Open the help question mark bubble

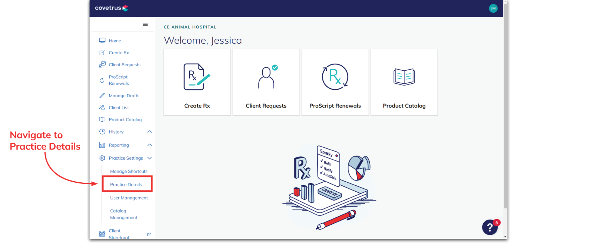490,227
